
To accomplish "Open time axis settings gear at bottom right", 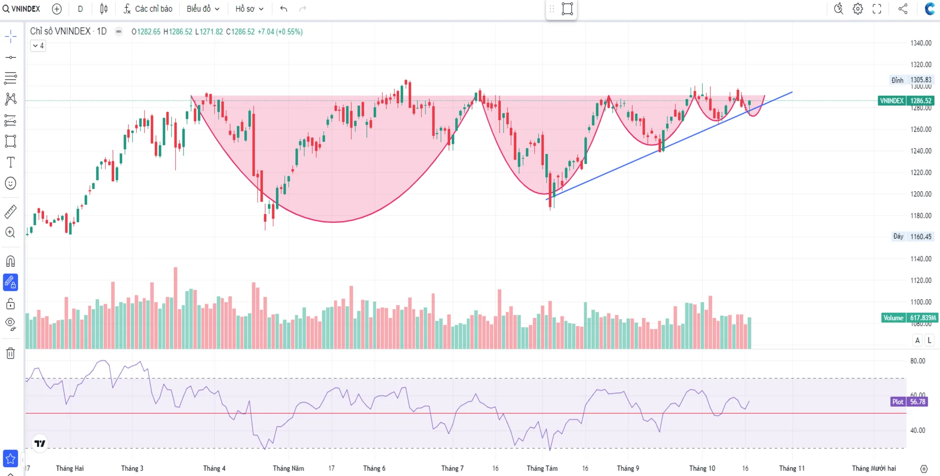I will coord(924,469).
